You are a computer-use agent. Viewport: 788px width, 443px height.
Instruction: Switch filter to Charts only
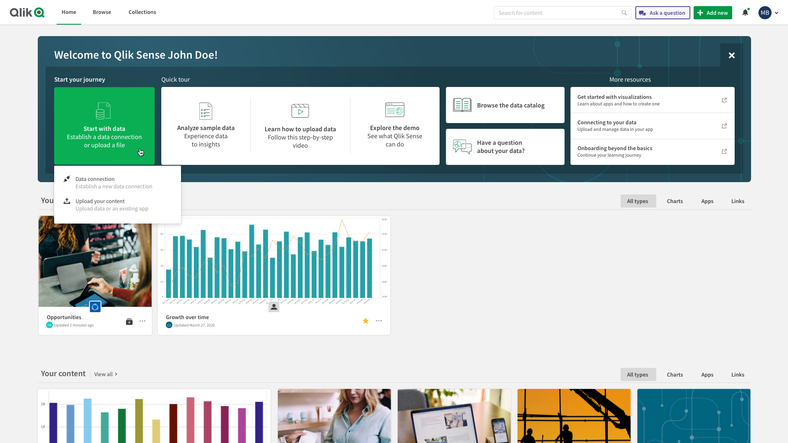(675, 201)
